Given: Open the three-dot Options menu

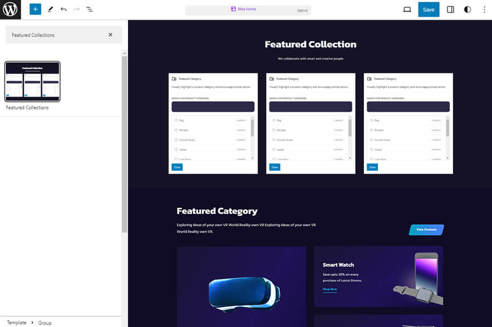Looking at the screenshot, I should coord(485,9).
